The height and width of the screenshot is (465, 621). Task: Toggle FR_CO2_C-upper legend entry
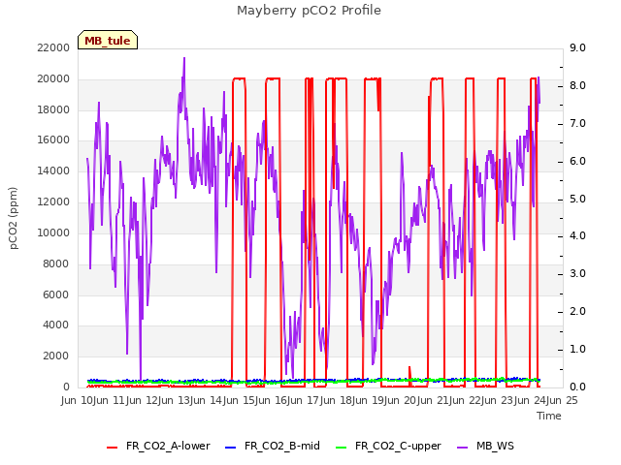(x=388, y=446)
